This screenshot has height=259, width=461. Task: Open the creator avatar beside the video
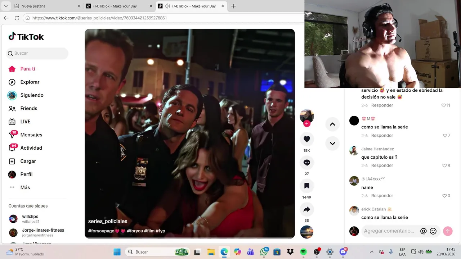(307, 116)
